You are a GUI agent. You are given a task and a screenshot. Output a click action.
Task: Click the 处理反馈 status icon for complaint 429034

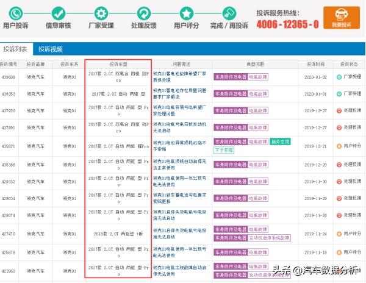pyautogui.click(x=339, y=198)
